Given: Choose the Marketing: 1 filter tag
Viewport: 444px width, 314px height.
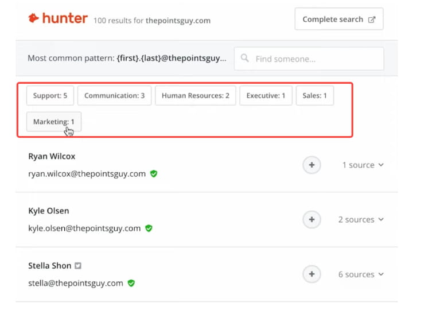Looking at the screenshot, I should point(53,122).
